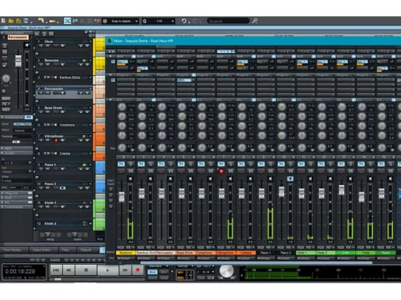The height and width of the screenshot is (300, 401).
Task: Click global Solo S icon above track list
Action: point(44,34)
